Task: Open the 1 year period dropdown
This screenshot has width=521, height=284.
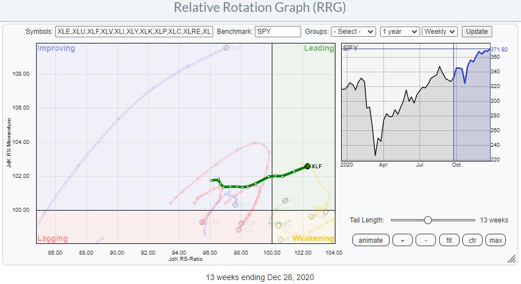Action: point(400,32)
